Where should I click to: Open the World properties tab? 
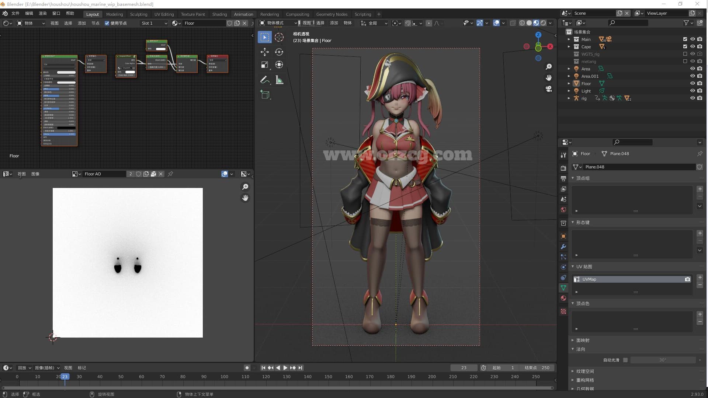pos(563,210)
